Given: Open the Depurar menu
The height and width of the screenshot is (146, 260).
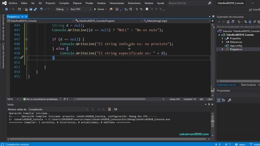Looking at the screenshot, I should [77, 3].
